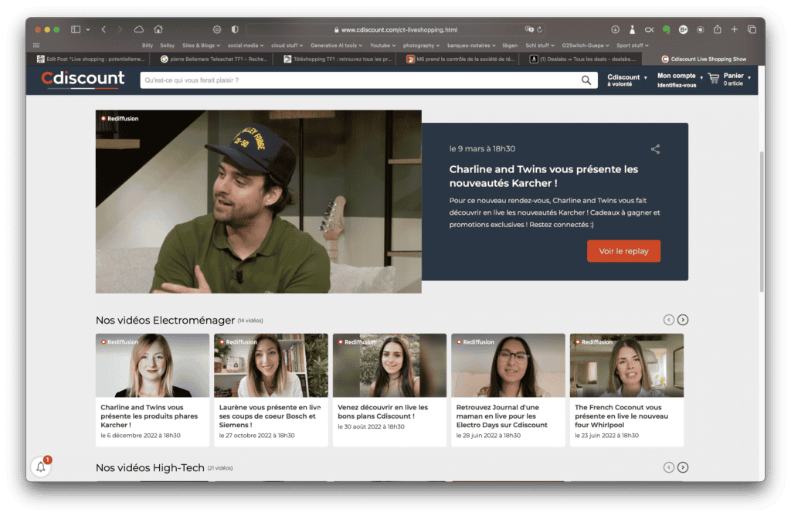This screenshot has height=516, width=791.
Task: Share the Karcher live video
Action: click(655, 149)
